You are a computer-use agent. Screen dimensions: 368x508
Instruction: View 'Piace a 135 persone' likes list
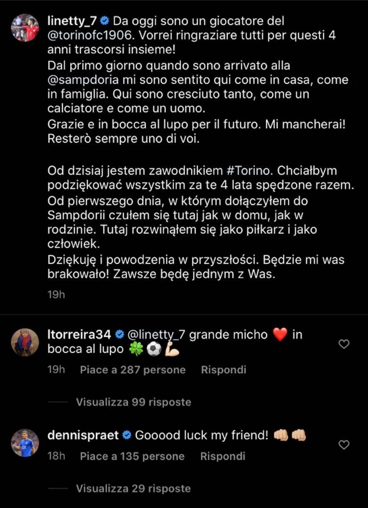(132, 456)
